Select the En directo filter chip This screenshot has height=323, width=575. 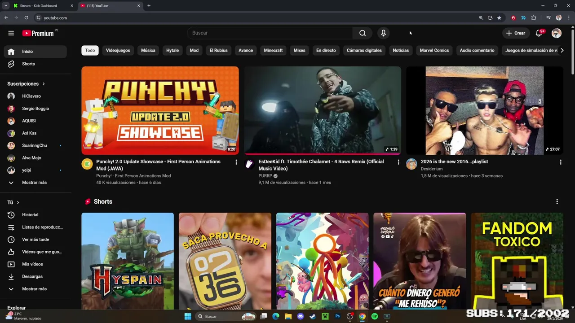click(x=326, y=50)
